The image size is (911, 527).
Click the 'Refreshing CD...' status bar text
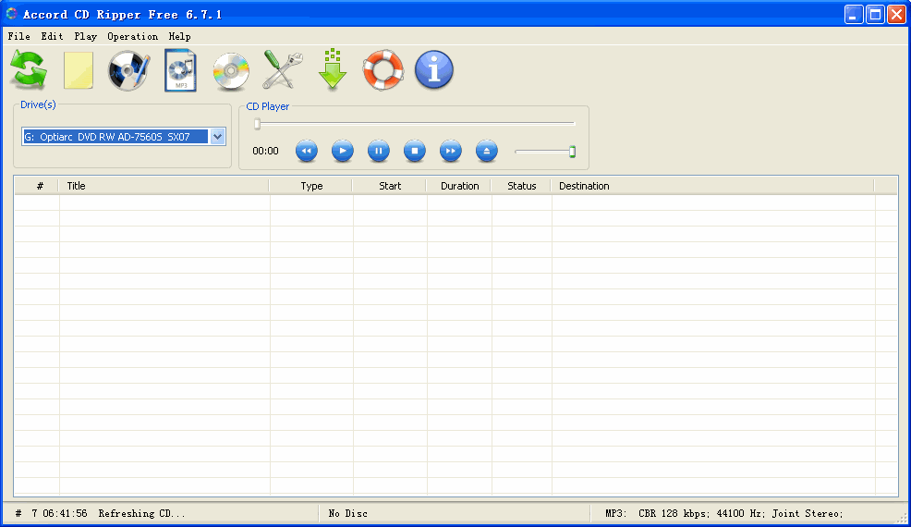click(141, 513)
